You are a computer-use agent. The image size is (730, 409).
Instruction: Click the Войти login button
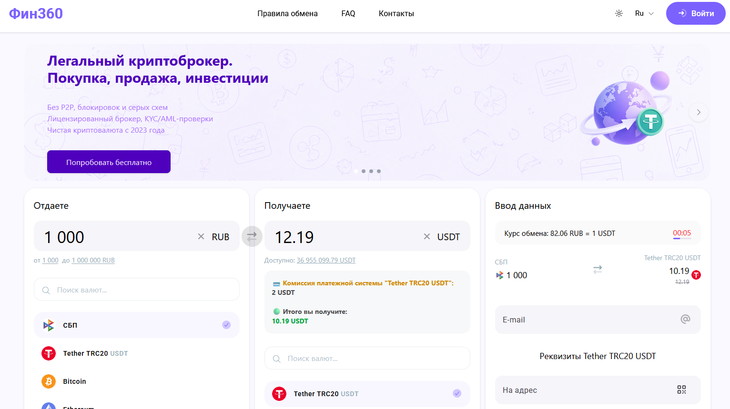pos(696,13)
